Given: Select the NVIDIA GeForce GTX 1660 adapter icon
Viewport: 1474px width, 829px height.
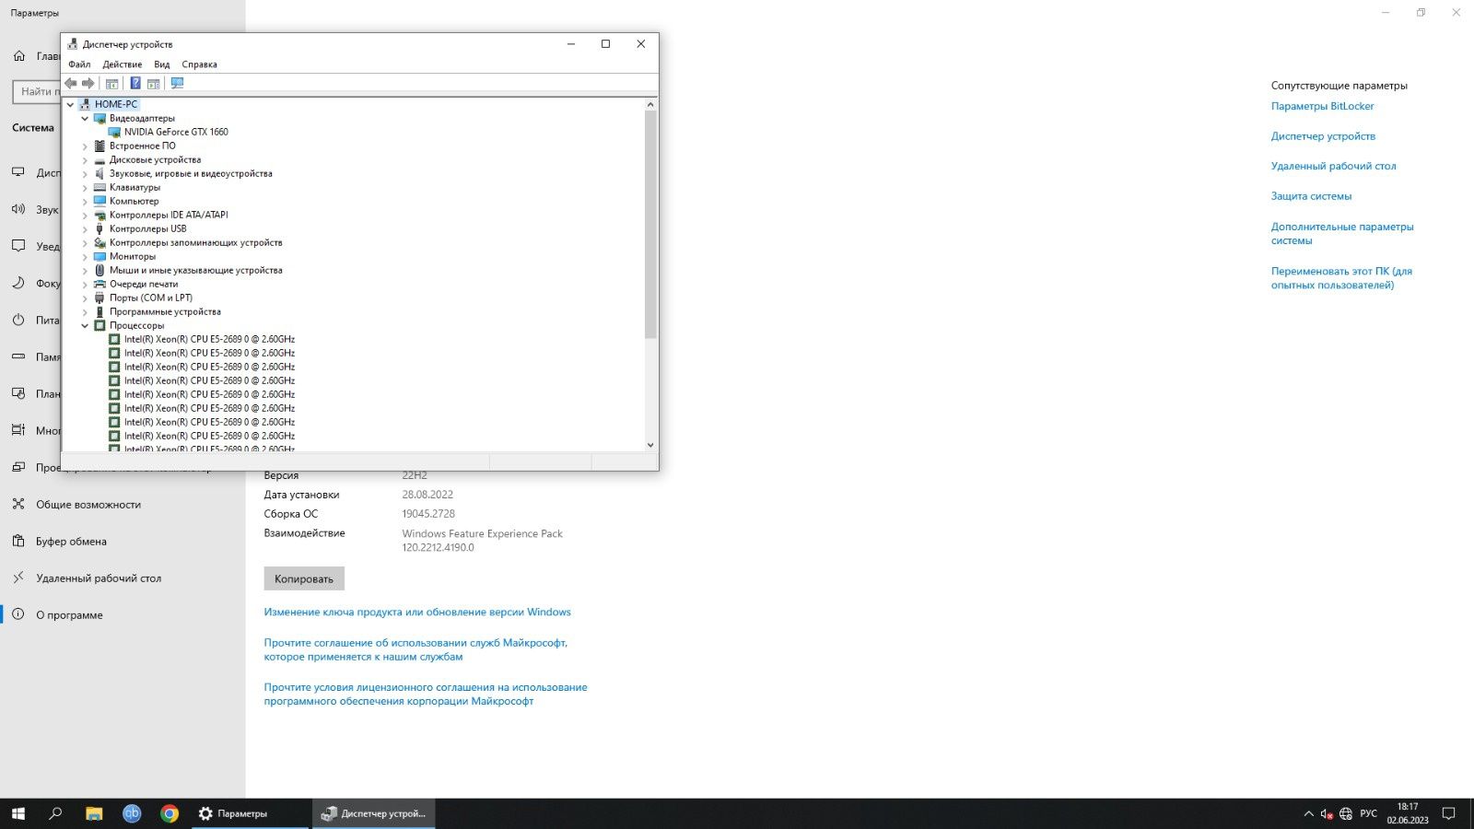Looking at the screenshot, I should (114, 132).
